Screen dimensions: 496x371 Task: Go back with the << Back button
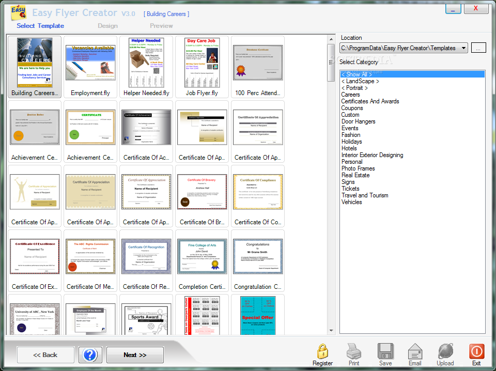[45, 355]
